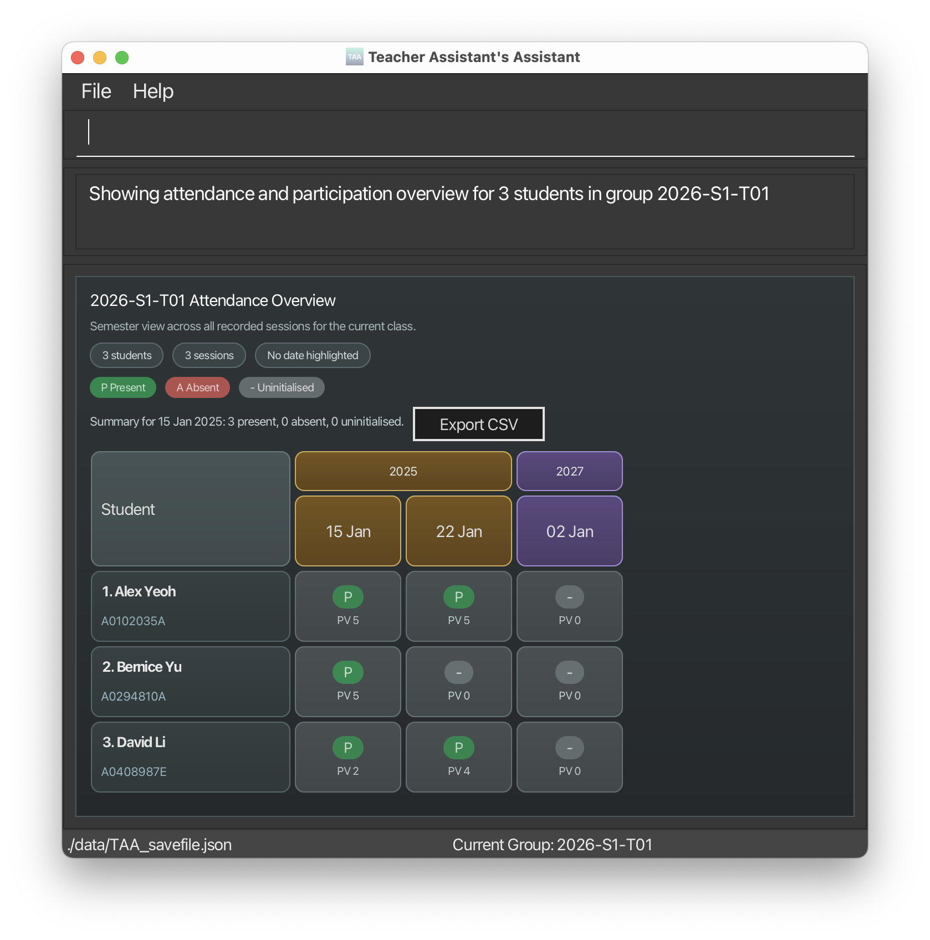Click the TAA app icon in title bar

pos(354,57)
